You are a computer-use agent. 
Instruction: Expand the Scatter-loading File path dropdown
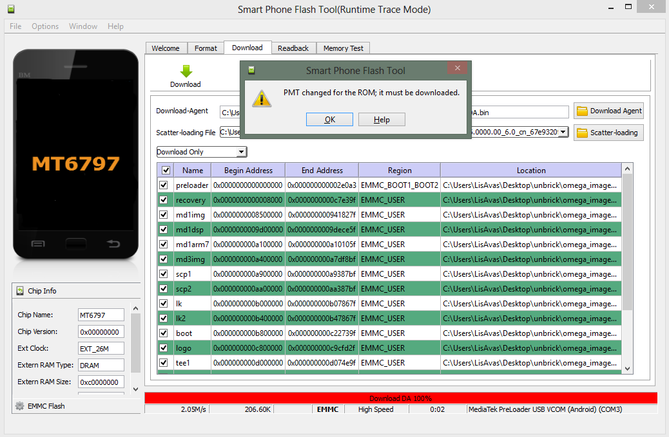click(563, 132)
